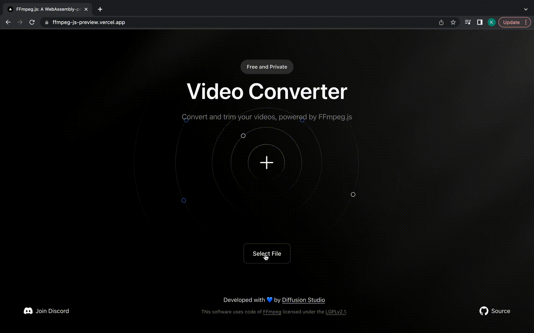Image resolution: width=534 pixels, height=333 pixels.
Task: Click the Update button in Chrome
Action: 511,22
